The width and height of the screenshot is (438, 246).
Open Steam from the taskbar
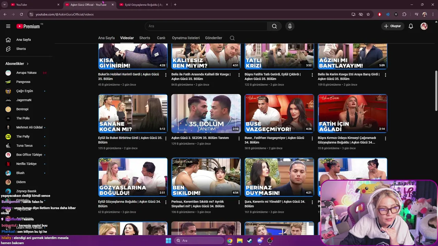pyautogui.click(x=250, y=241)
